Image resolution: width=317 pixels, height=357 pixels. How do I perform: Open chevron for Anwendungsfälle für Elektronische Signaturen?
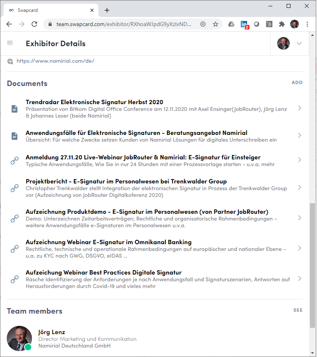300,135
